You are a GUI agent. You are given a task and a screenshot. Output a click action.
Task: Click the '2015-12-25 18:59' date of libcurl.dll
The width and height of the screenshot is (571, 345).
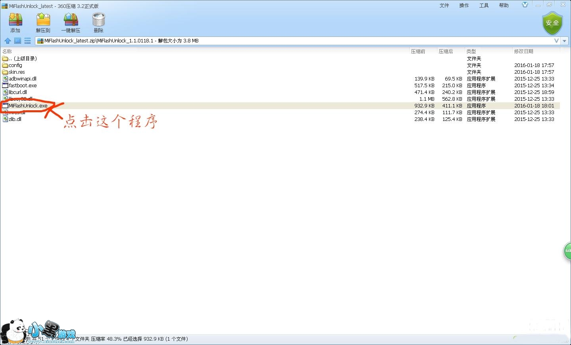point(534,92)
